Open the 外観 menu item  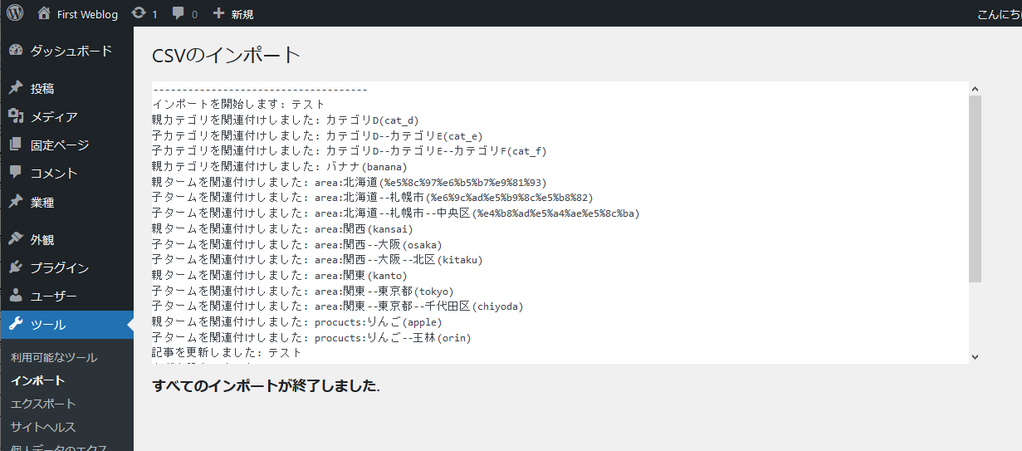coord(42,239)
